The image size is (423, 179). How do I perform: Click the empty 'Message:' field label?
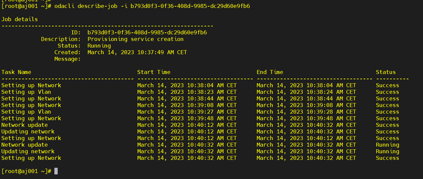[x=67, y=59]
